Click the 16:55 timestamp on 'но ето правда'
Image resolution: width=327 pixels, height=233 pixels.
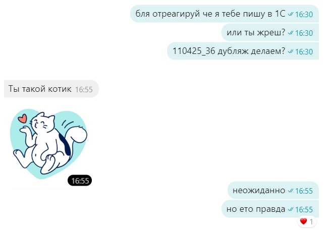[304, 209]
